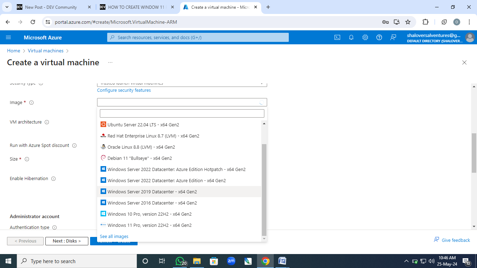Open Zoom from the taskbar
The width and height of the screenshot is (477, 268).
click(231, 261)
